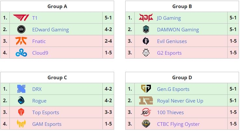Click the EDward Gaming logo icon
Image resolution: width=240 pixels, height=131 pixels.
pyautogui.click(x=21, y=29)
